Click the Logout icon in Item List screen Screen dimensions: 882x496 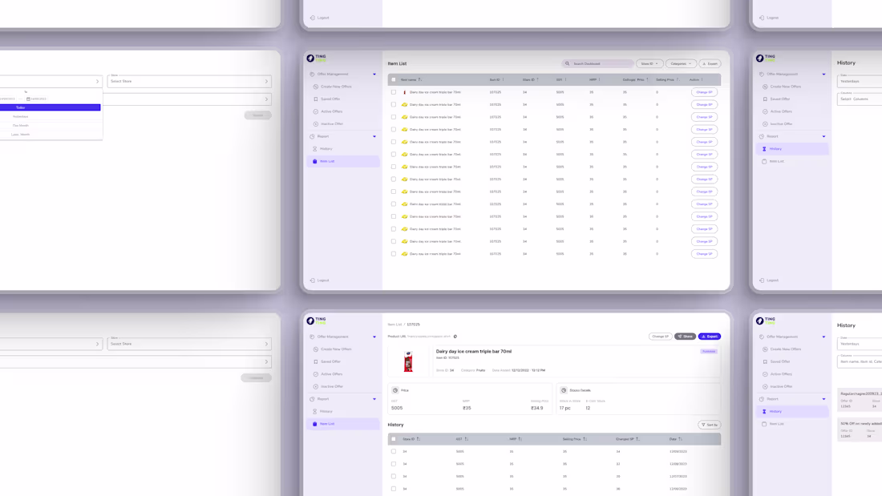(312, 280)
